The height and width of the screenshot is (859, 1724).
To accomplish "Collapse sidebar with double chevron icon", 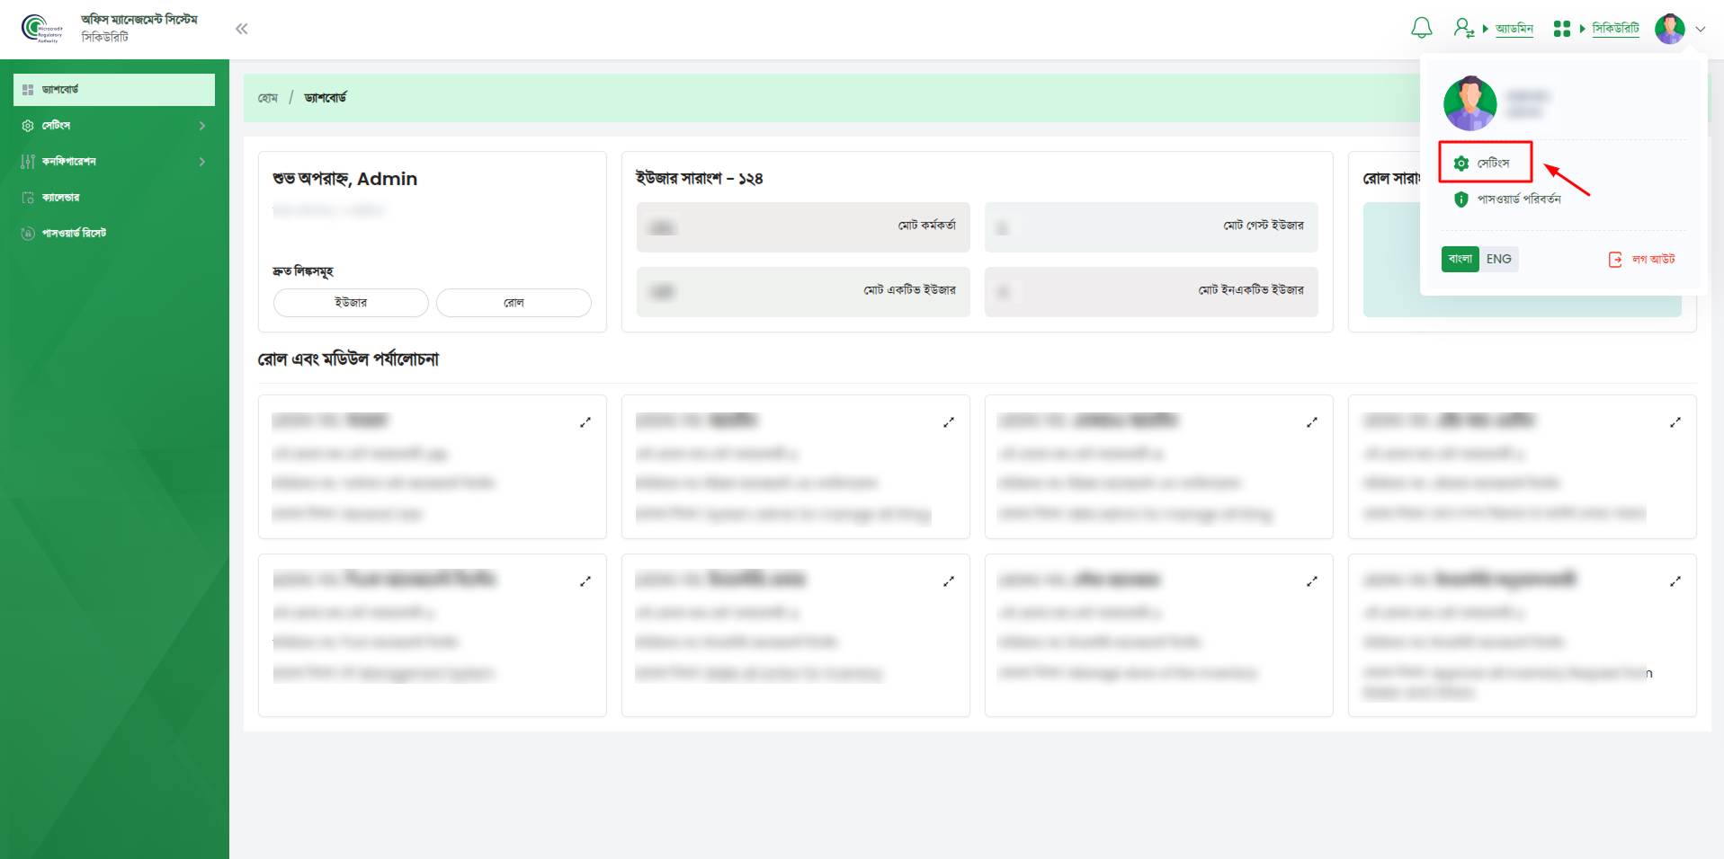I will click(241, 29).
